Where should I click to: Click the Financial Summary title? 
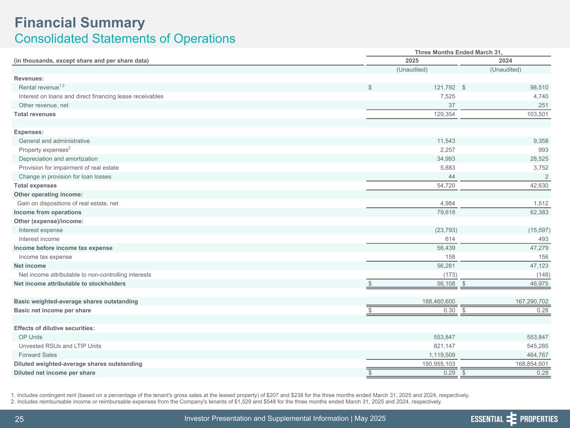click(80, 23)
